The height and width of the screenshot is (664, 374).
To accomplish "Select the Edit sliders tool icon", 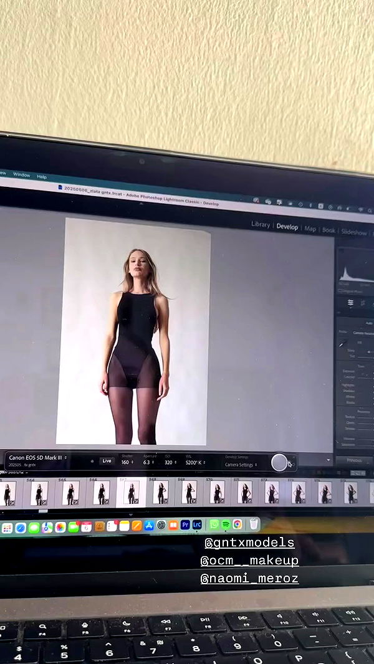I will [x=351, y=302].
